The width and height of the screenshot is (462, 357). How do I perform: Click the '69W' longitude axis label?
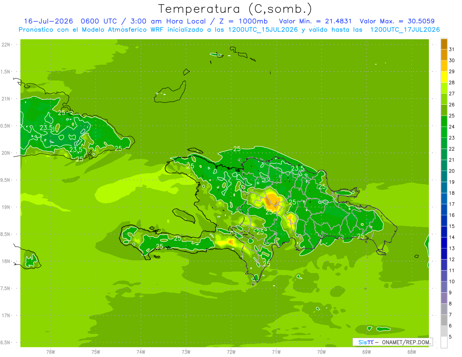367,352
